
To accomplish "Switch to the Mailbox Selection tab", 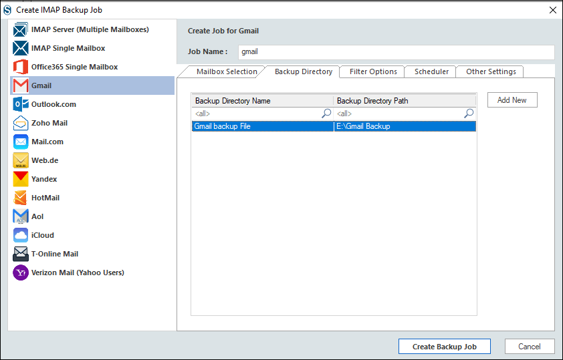I will click(227, 71).
